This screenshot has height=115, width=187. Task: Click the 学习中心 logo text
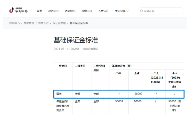[21, 11]
